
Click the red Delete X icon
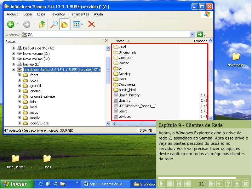(91, 24)
